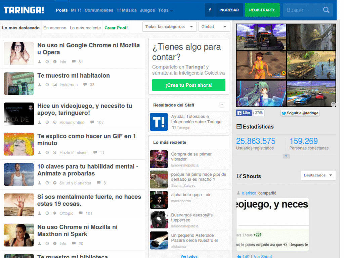Open 'porque mi perro hace pipí' recent post
The height and width of the screenshot is (258, 344).
[199, 177]
